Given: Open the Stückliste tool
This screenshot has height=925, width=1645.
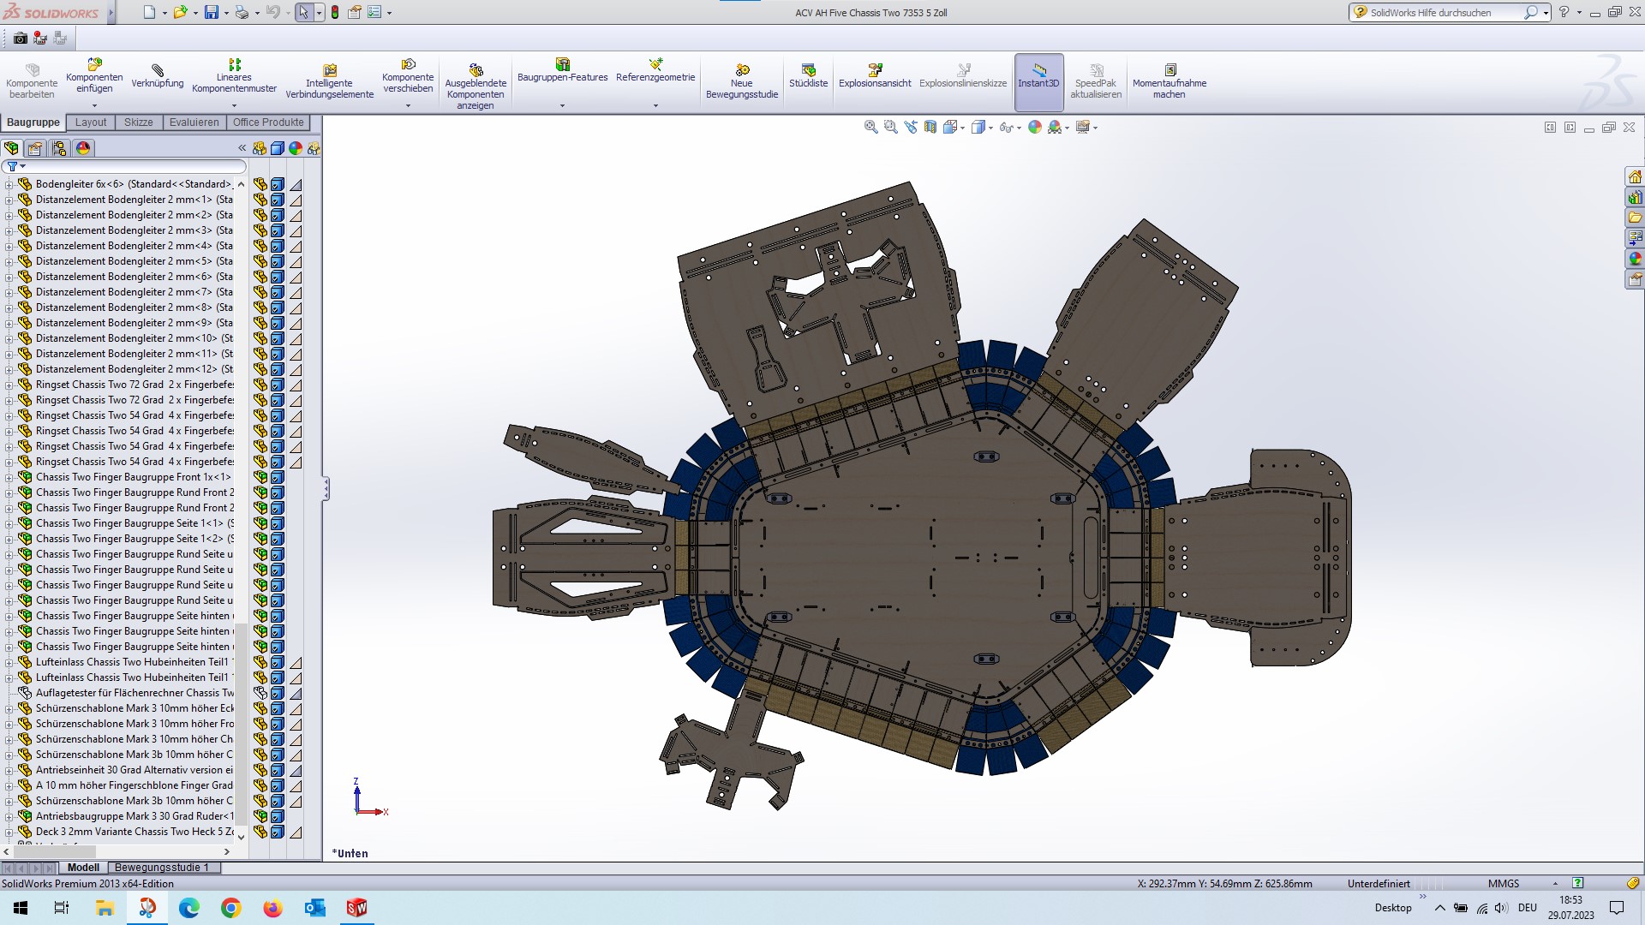Looking at the screenshot, I should click(x=808, y=75).
